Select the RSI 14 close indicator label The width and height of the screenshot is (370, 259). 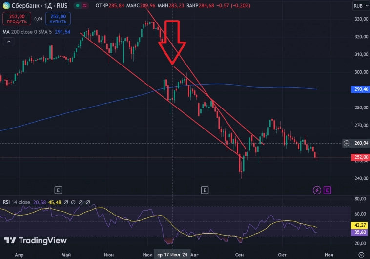16,202
